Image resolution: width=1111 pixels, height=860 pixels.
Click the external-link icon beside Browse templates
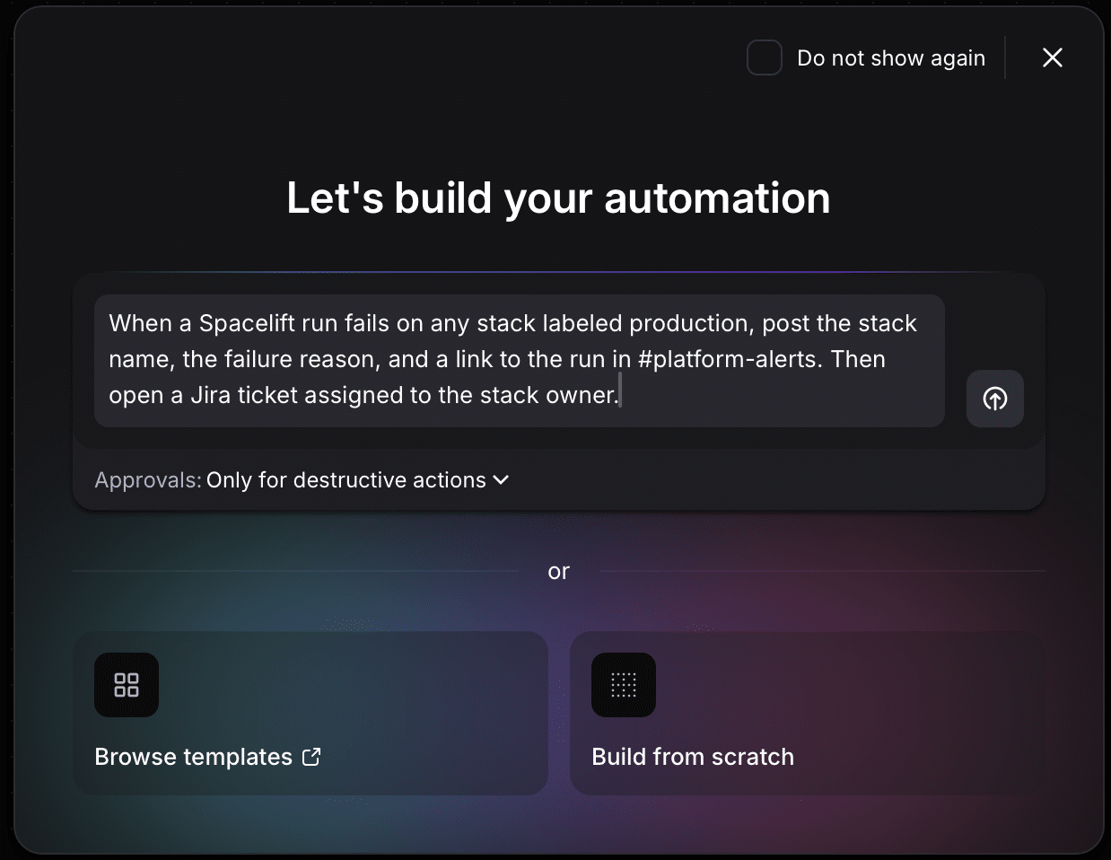coord(311,757)
